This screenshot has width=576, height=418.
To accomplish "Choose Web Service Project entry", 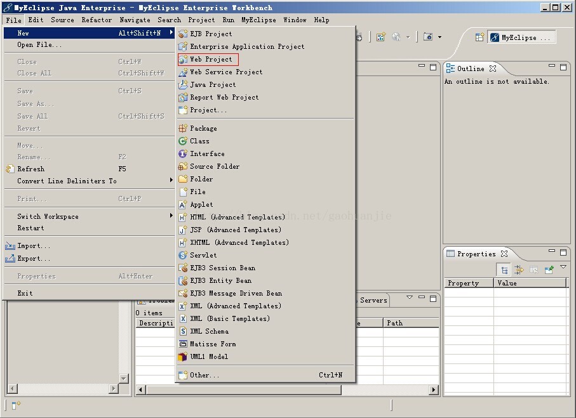I will click(265, 72).
